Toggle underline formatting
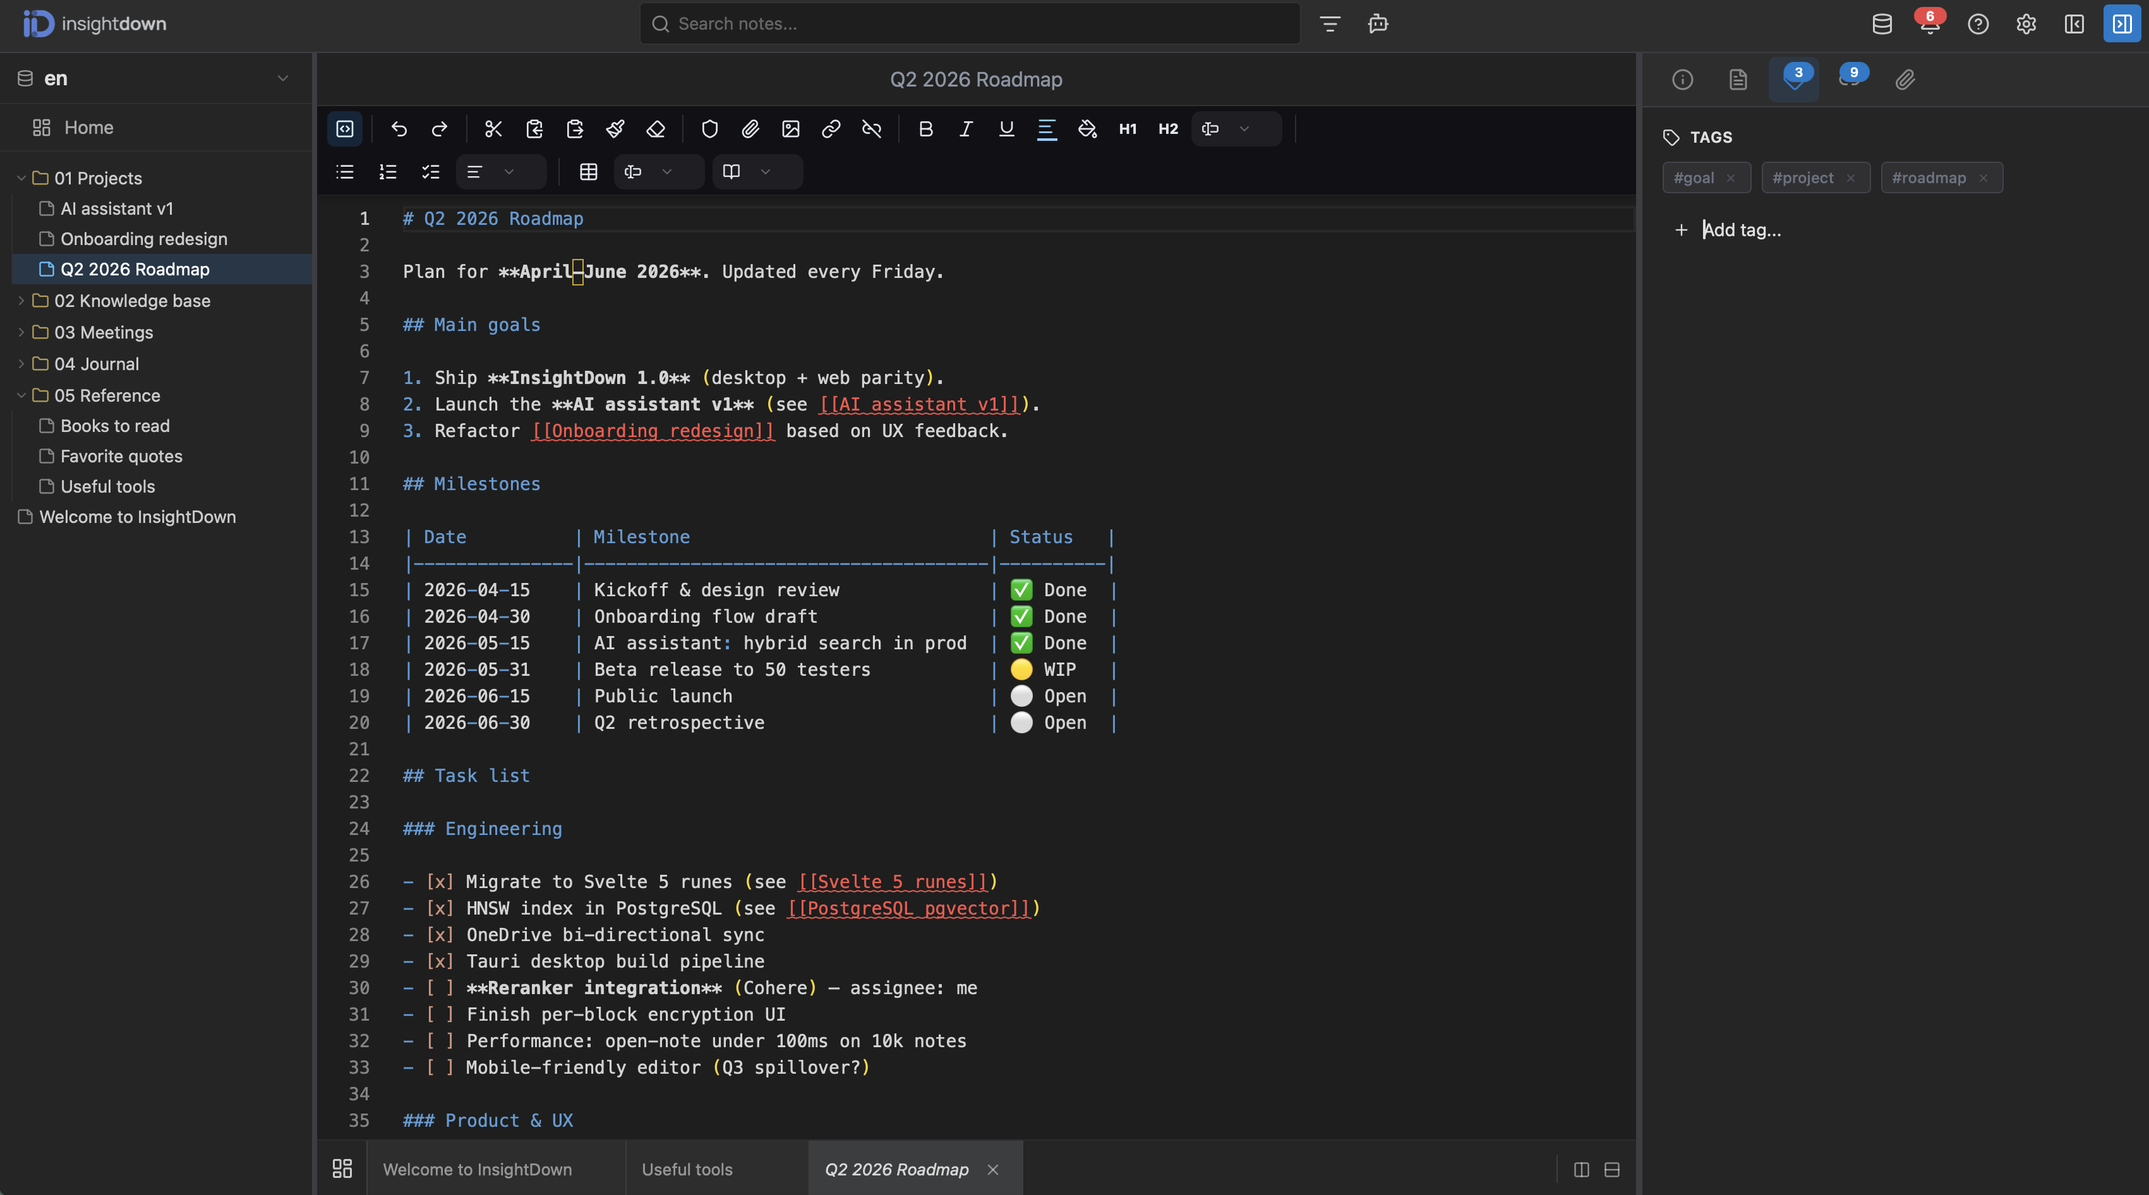 [x=1006, y=128]
